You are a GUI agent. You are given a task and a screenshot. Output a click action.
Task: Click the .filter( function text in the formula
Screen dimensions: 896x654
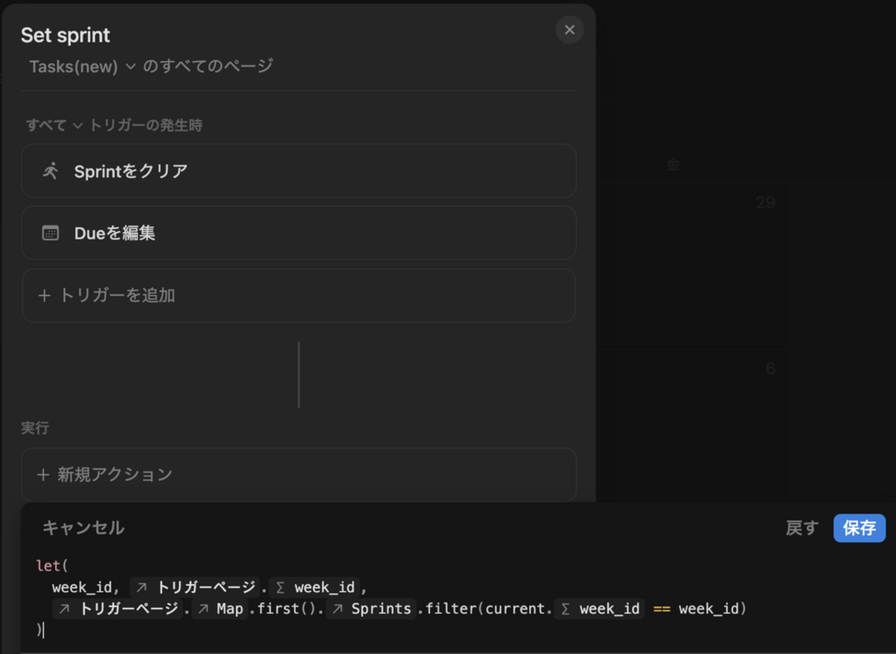451,609
